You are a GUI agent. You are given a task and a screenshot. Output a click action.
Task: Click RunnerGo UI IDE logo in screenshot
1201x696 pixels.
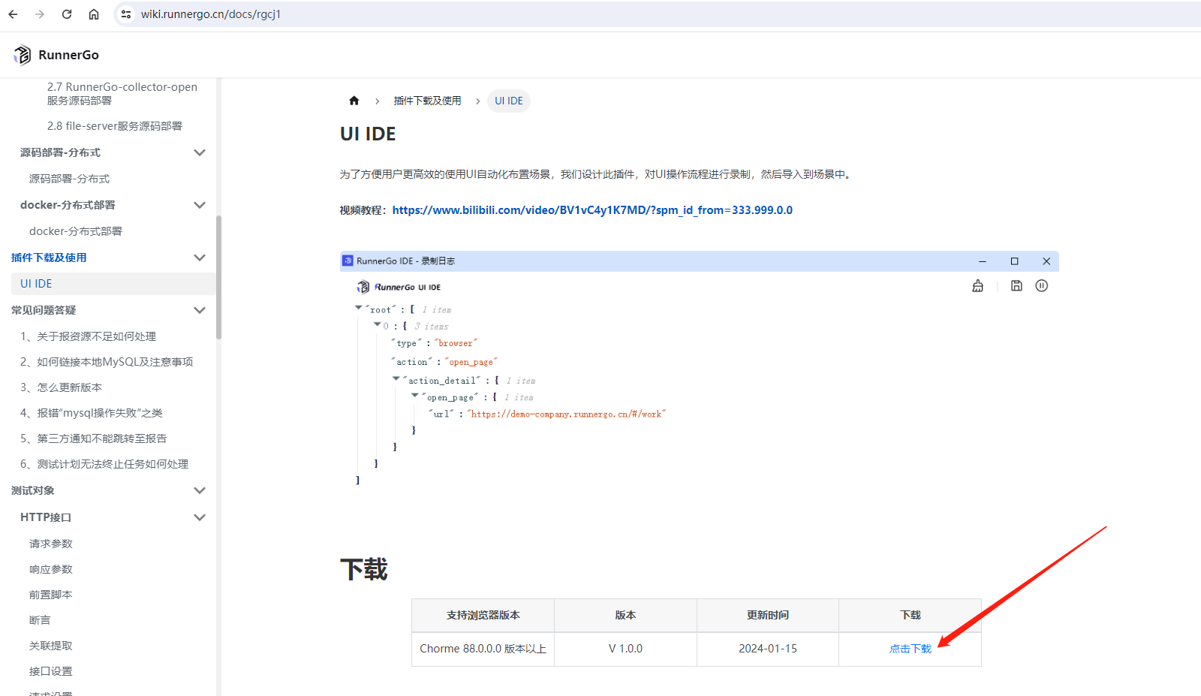click(x=399, y=287)
